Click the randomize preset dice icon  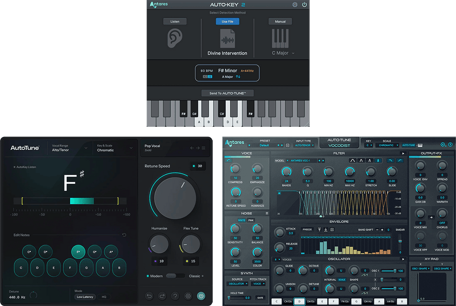pos(288,145)
